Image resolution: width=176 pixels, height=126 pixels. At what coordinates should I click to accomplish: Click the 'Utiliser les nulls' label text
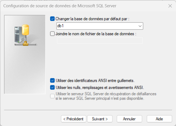pyautogui.click(x=100, y=88)
